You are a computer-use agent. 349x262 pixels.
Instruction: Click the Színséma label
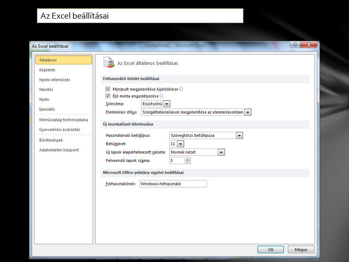tap(115, 104)
